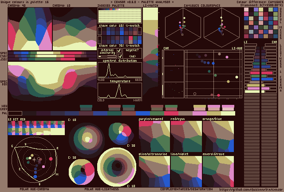
Task: Click the 'NEU GREY' row label
Action: coord(4,108)
